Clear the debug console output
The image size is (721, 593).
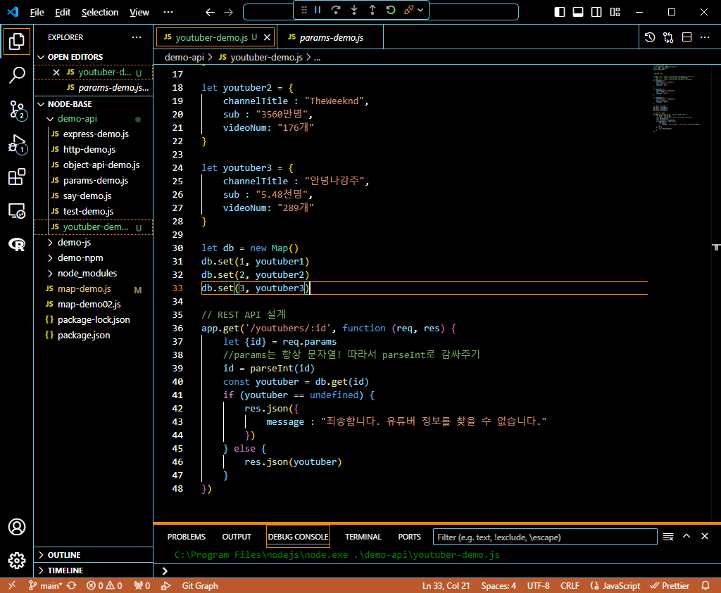coord(668,537)
